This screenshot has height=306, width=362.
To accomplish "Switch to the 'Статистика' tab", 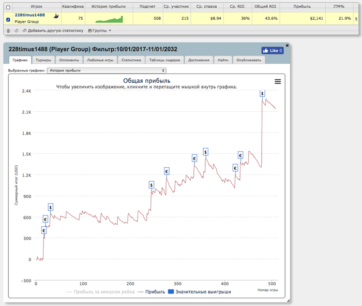I will 131,60.
